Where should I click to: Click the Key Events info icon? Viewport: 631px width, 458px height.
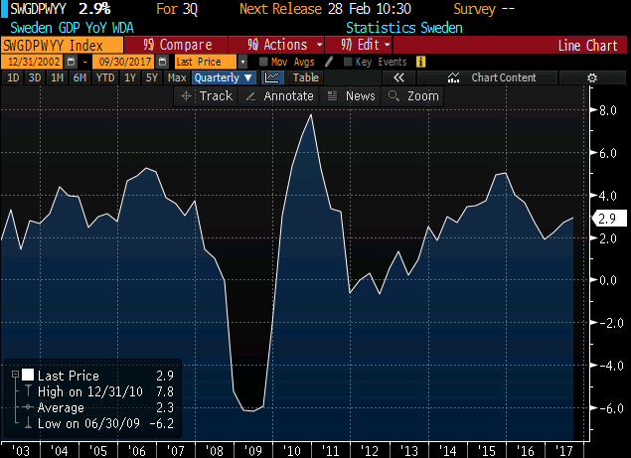coord(420,62)
